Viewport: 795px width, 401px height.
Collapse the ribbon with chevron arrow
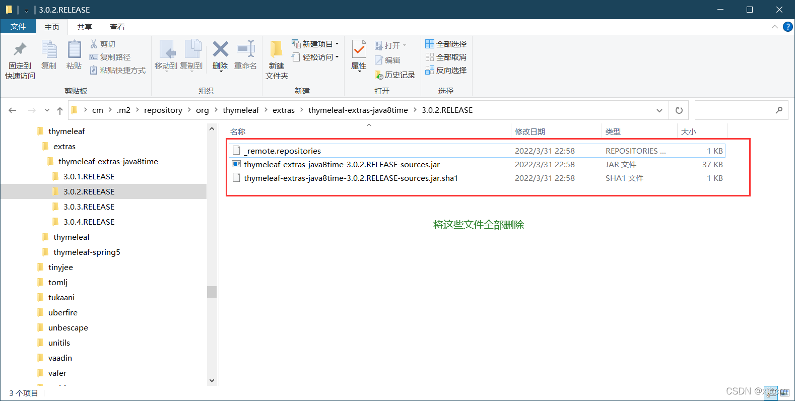775,27
